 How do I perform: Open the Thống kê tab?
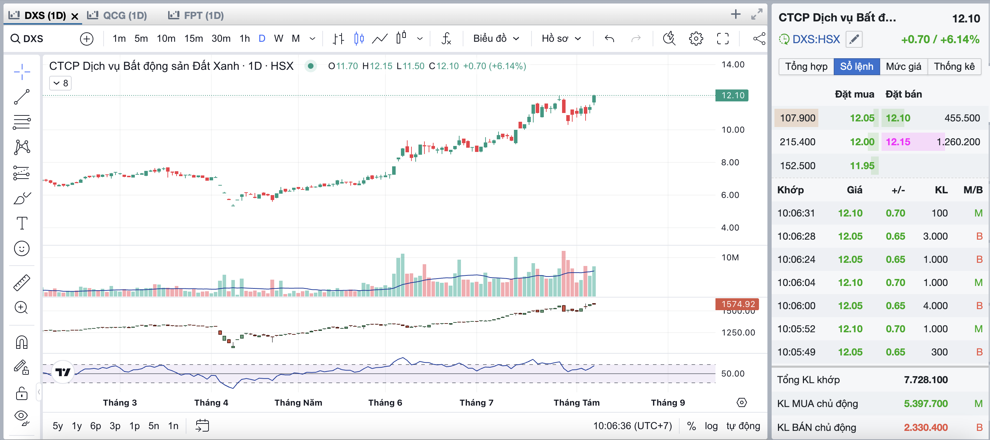(x=954, y=66)
